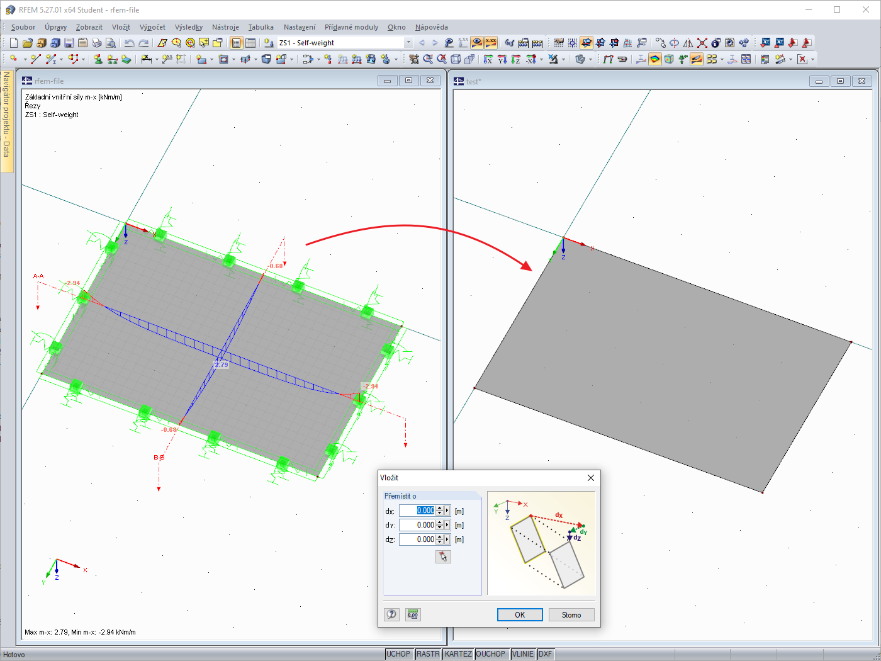Viewport: 881px width, 661px height.
Task: Click the Open file folder icon
Action: point(27,43)
